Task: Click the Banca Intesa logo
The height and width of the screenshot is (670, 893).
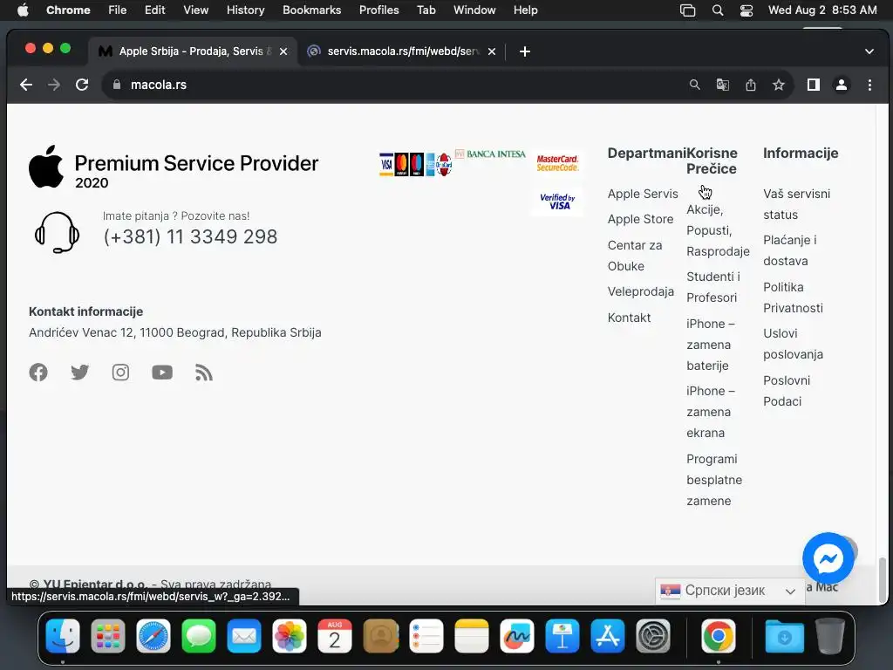Action: (490, 154)
